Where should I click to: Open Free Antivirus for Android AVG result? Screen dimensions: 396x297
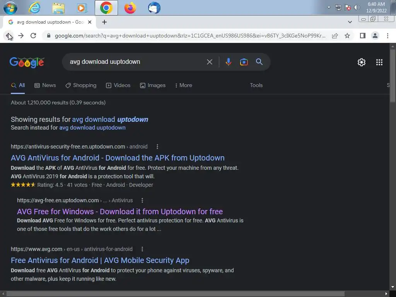(x=100, y=260)
